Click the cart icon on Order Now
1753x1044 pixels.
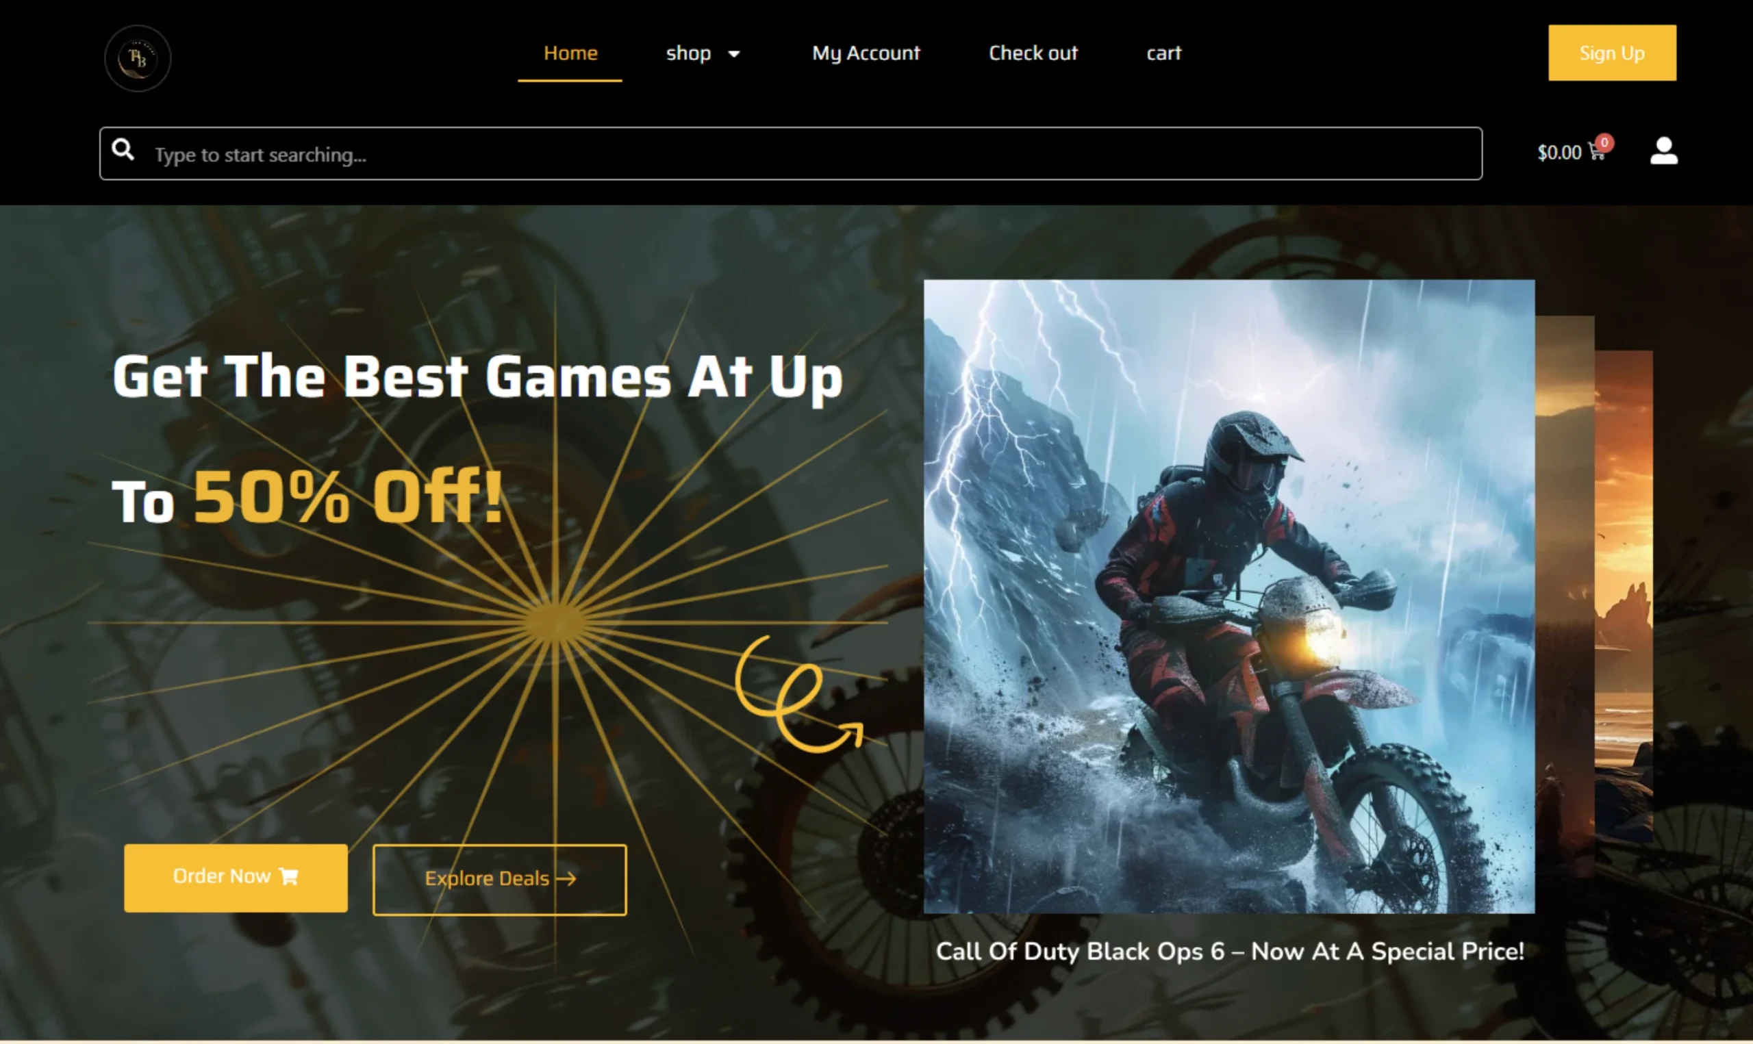288,876
